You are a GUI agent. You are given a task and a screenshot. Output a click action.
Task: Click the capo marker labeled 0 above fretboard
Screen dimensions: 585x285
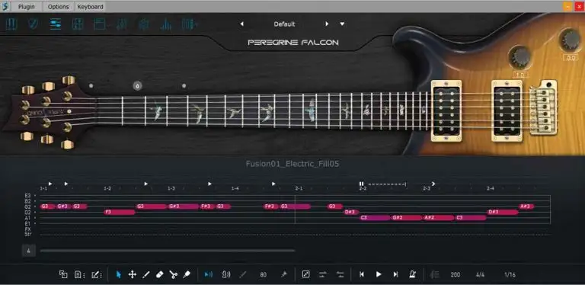[137, 86]
